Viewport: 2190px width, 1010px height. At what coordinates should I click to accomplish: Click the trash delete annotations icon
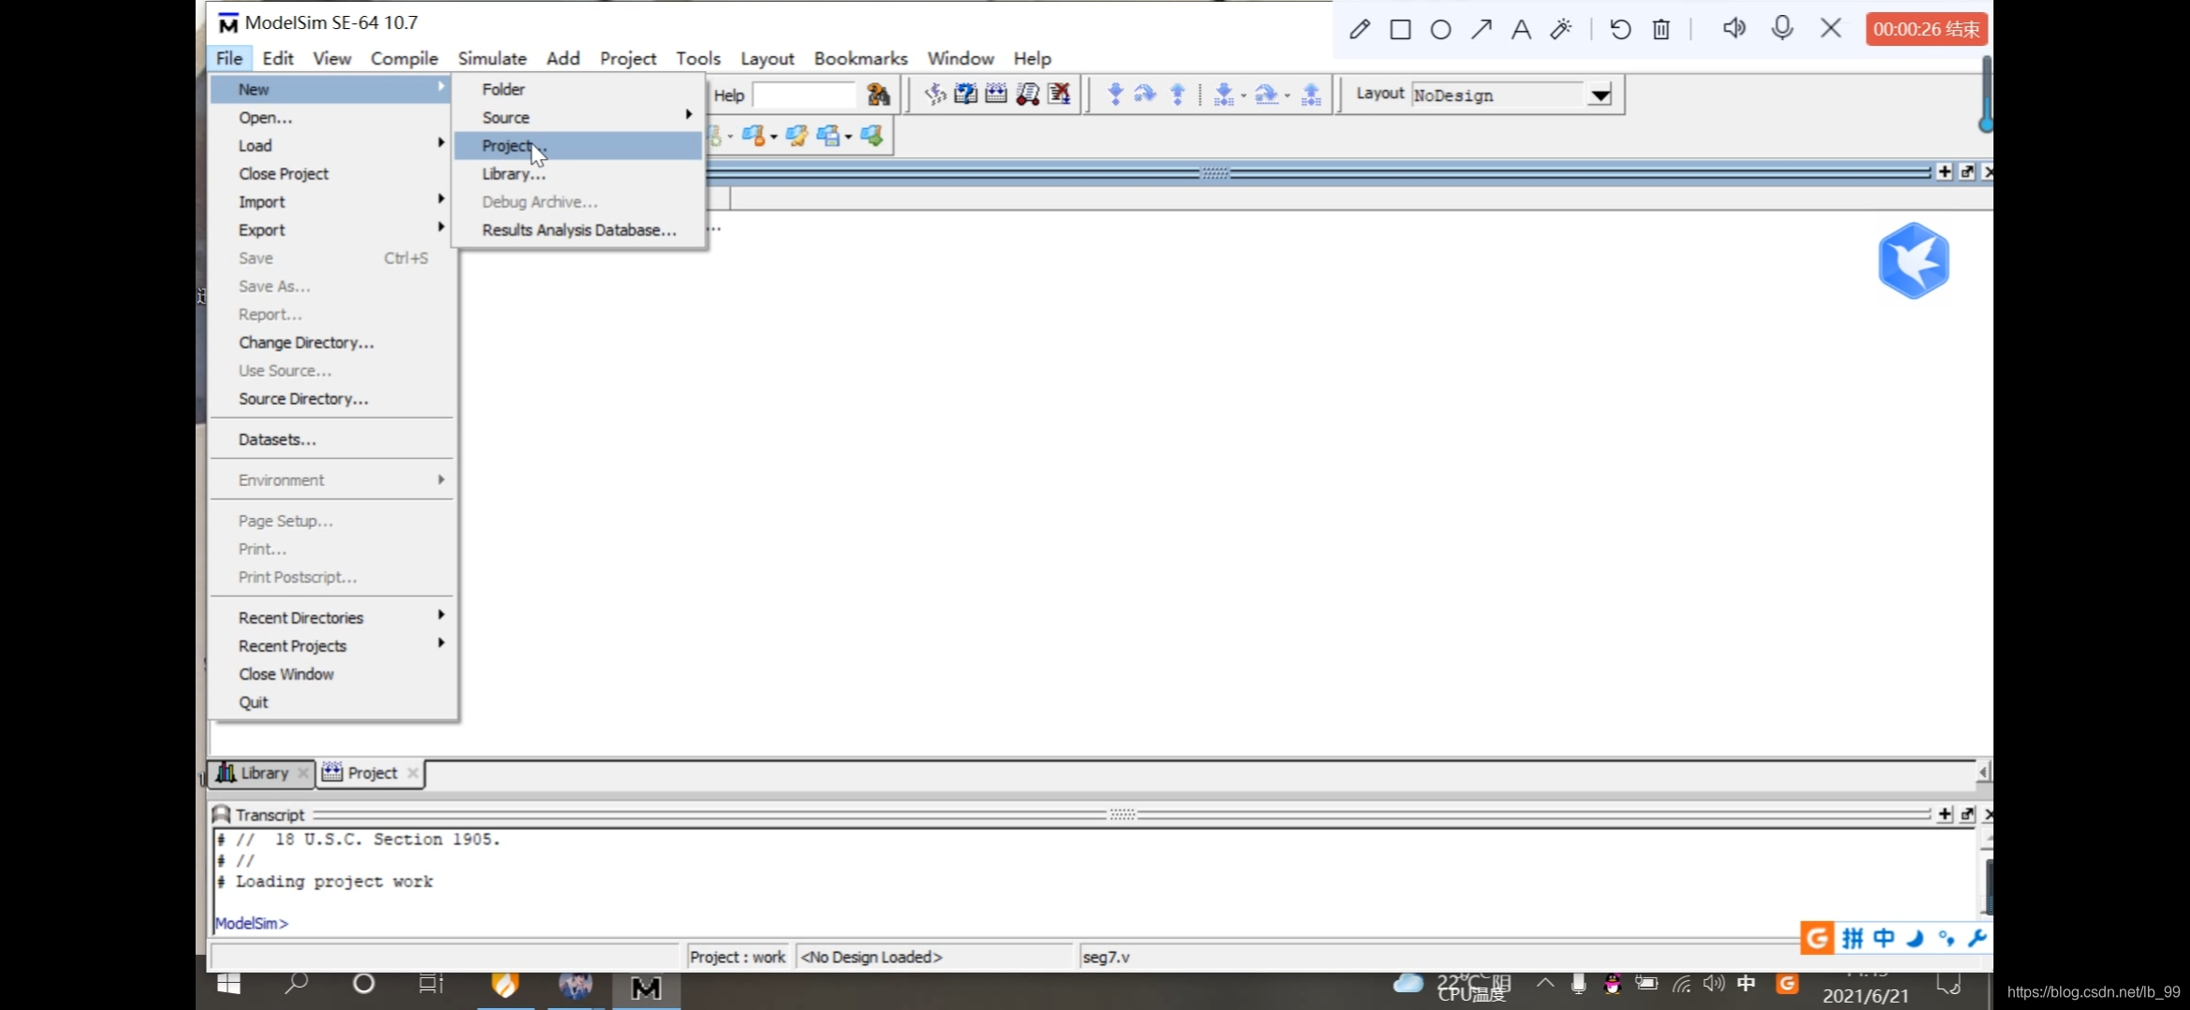(1661, 29)
